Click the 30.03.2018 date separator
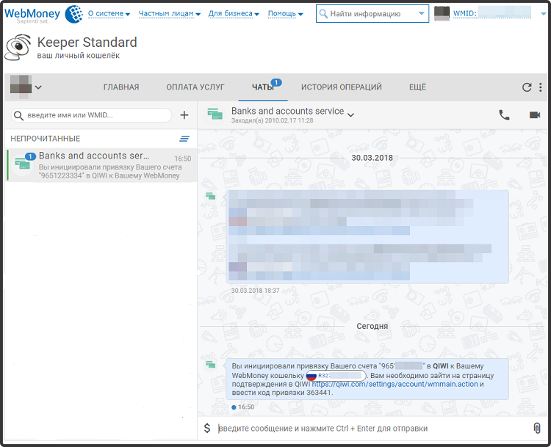The width and height of the screenshot is (551, 447). pos(372,158)
